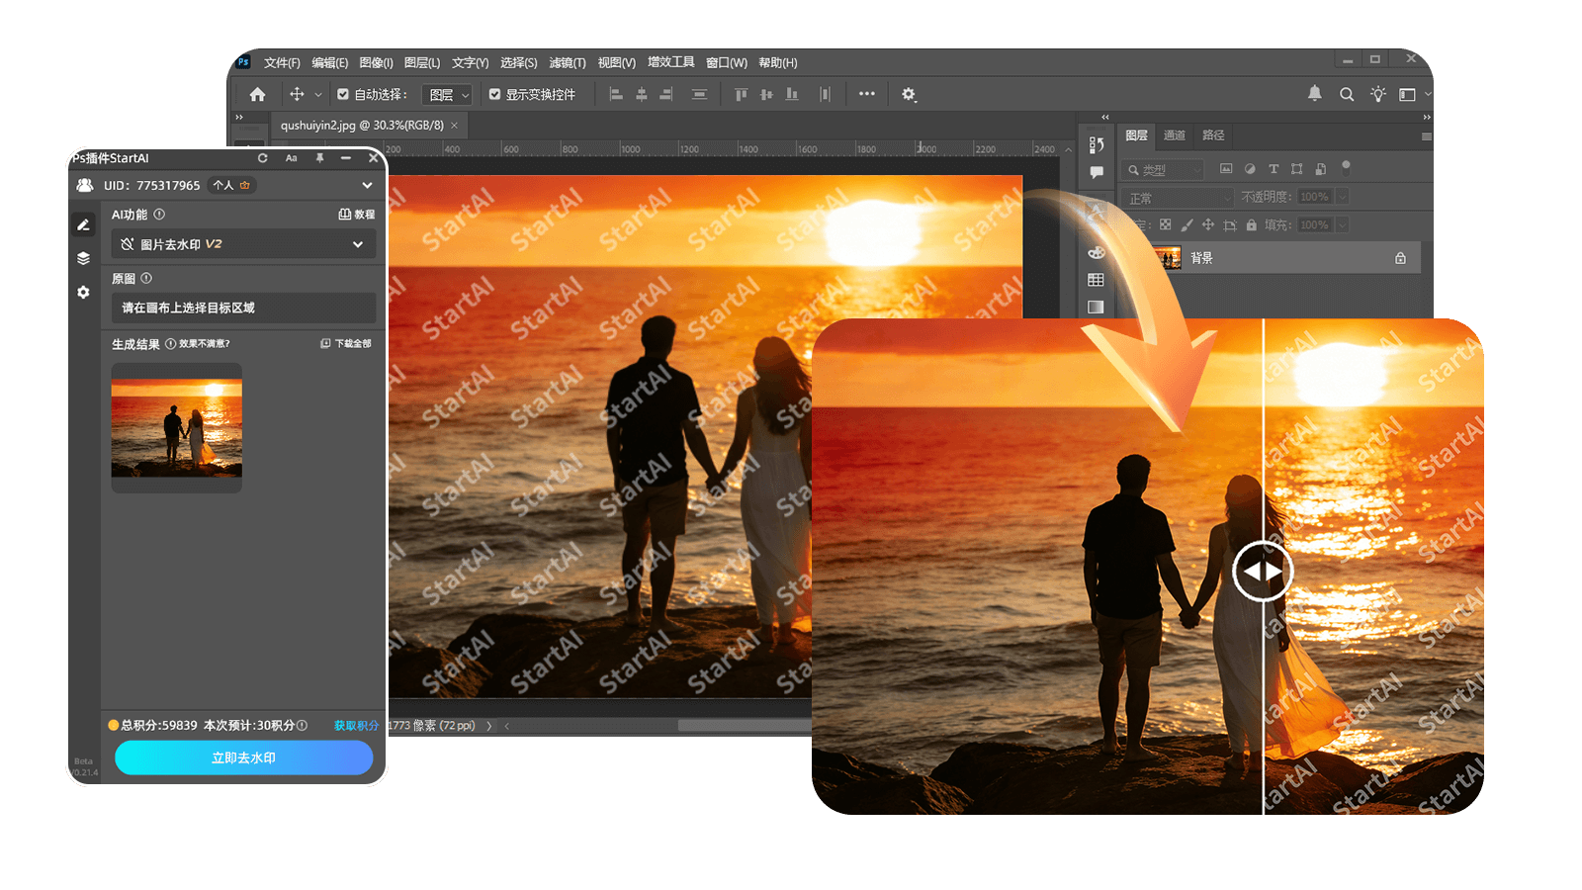The width and height of the screenshot is (1582, 890).
Task: Switch to the 通道 tab
Action: click(x=1174, y=135)
